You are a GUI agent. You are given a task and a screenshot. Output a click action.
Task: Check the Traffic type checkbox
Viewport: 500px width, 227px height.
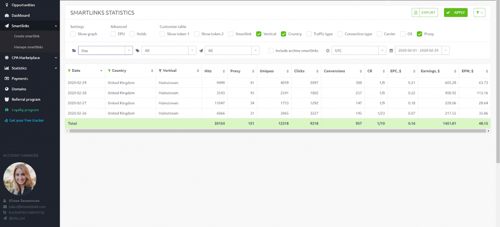(309, 34)
